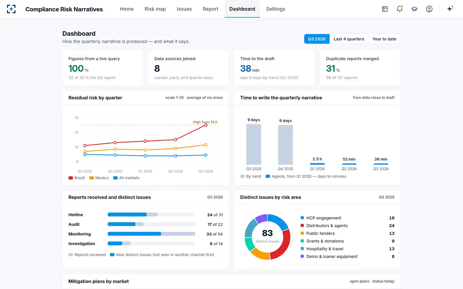Click the graduation cap learning icon
The height and width of the screenshot is (289, 463).
(414, 9)
